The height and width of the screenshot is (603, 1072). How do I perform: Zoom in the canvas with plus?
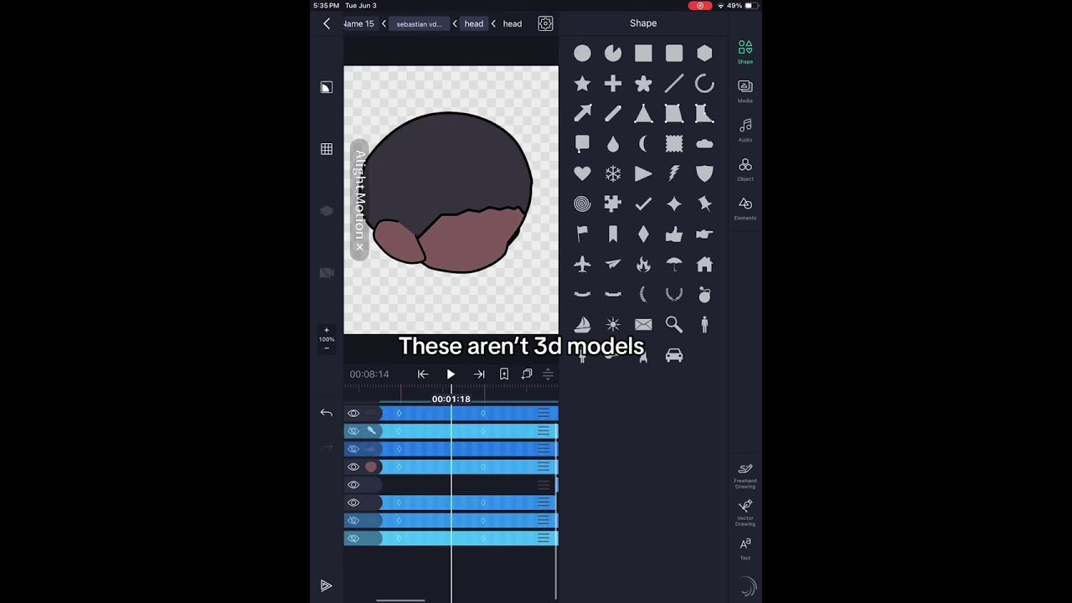[327, 330]
